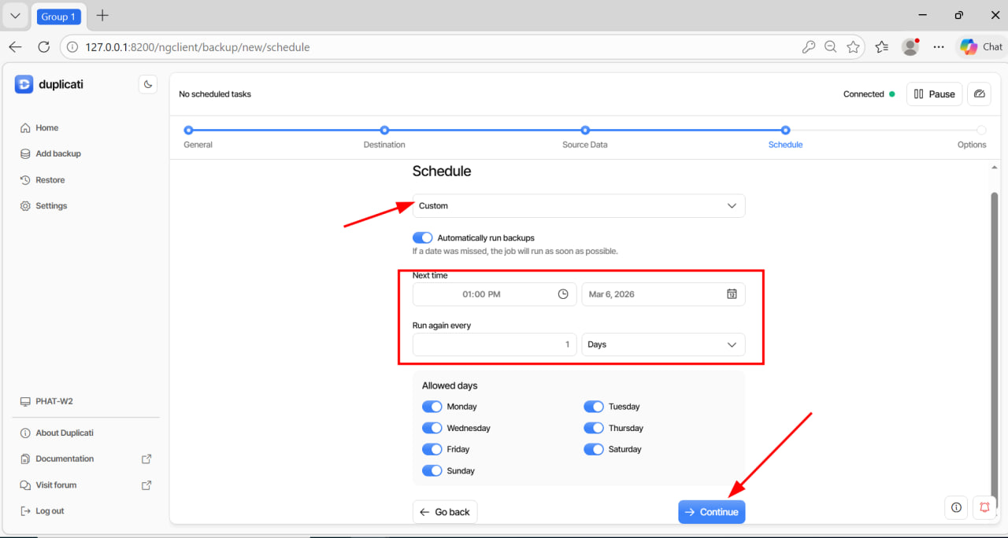Click the Run again every number field
Image resolution: width=1008 pixels, height=538 pixels.
(x=494, y=345)
